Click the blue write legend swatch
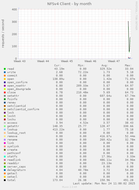This screenshot has width=139, height=190. click(5, 72)
